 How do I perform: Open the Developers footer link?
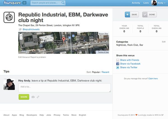(x=32, y=115)
